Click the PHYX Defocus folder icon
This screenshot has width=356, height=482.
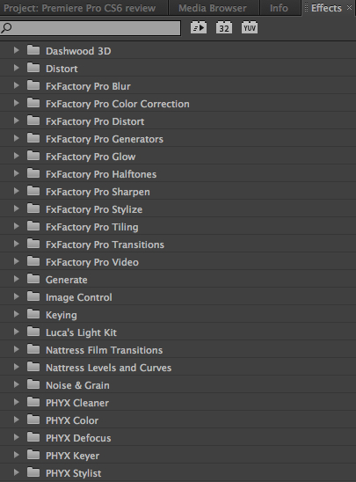tap(33, 437)
